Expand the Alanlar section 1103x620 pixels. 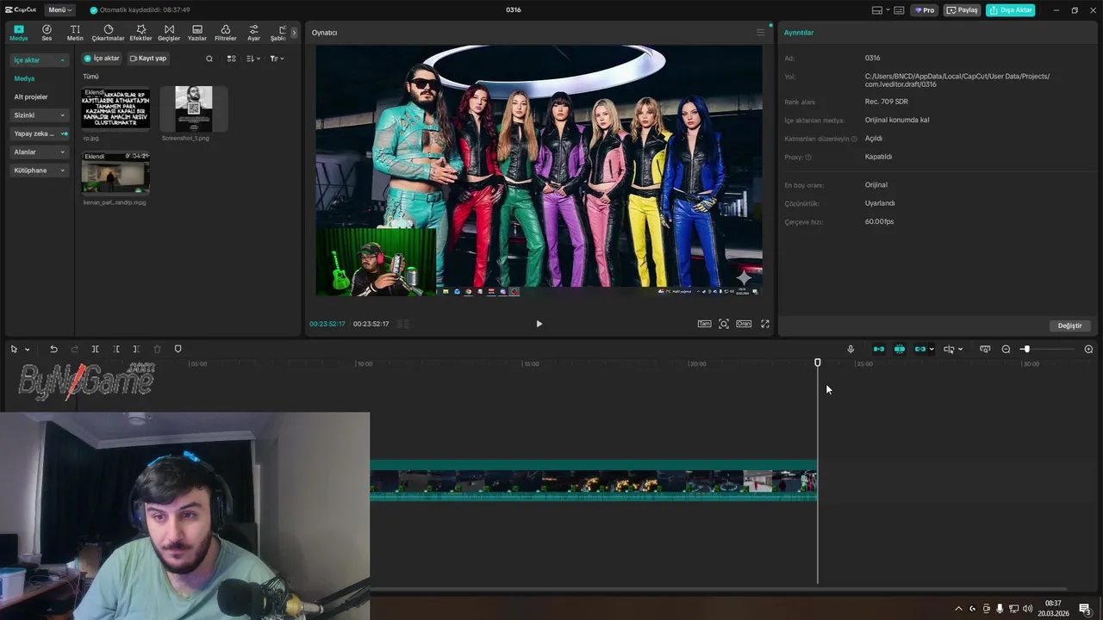(40, 152)
